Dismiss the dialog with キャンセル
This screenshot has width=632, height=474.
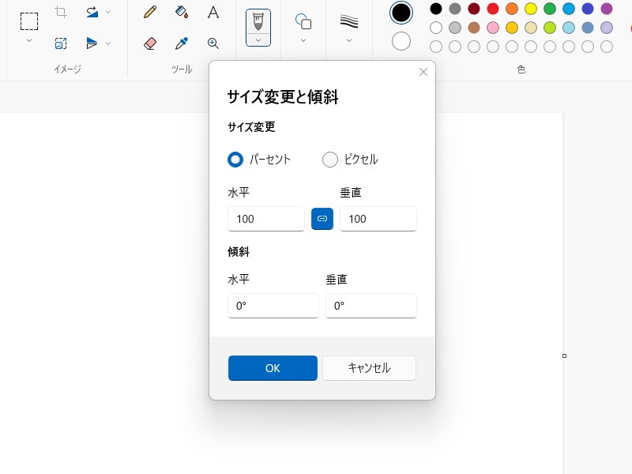click(369, 368)
